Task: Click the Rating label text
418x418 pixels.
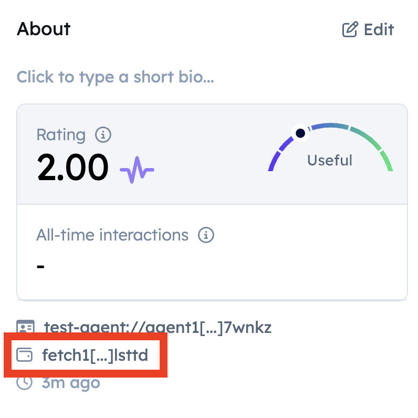Action: (x=61, y=134)
